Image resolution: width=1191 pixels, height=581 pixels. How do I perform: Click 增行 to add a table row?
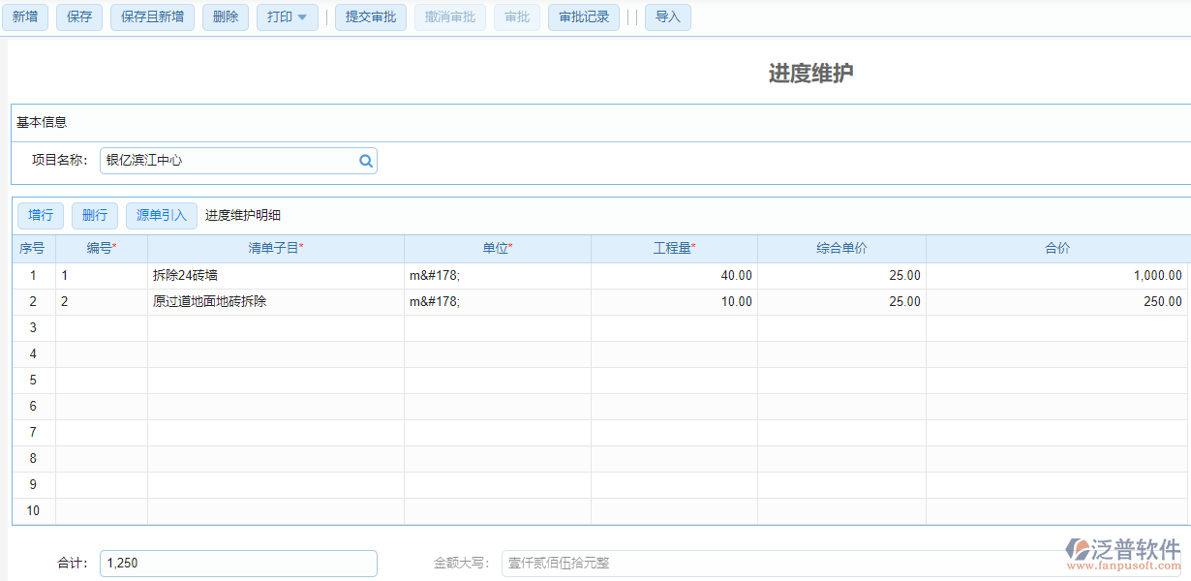tap(41, 215)
